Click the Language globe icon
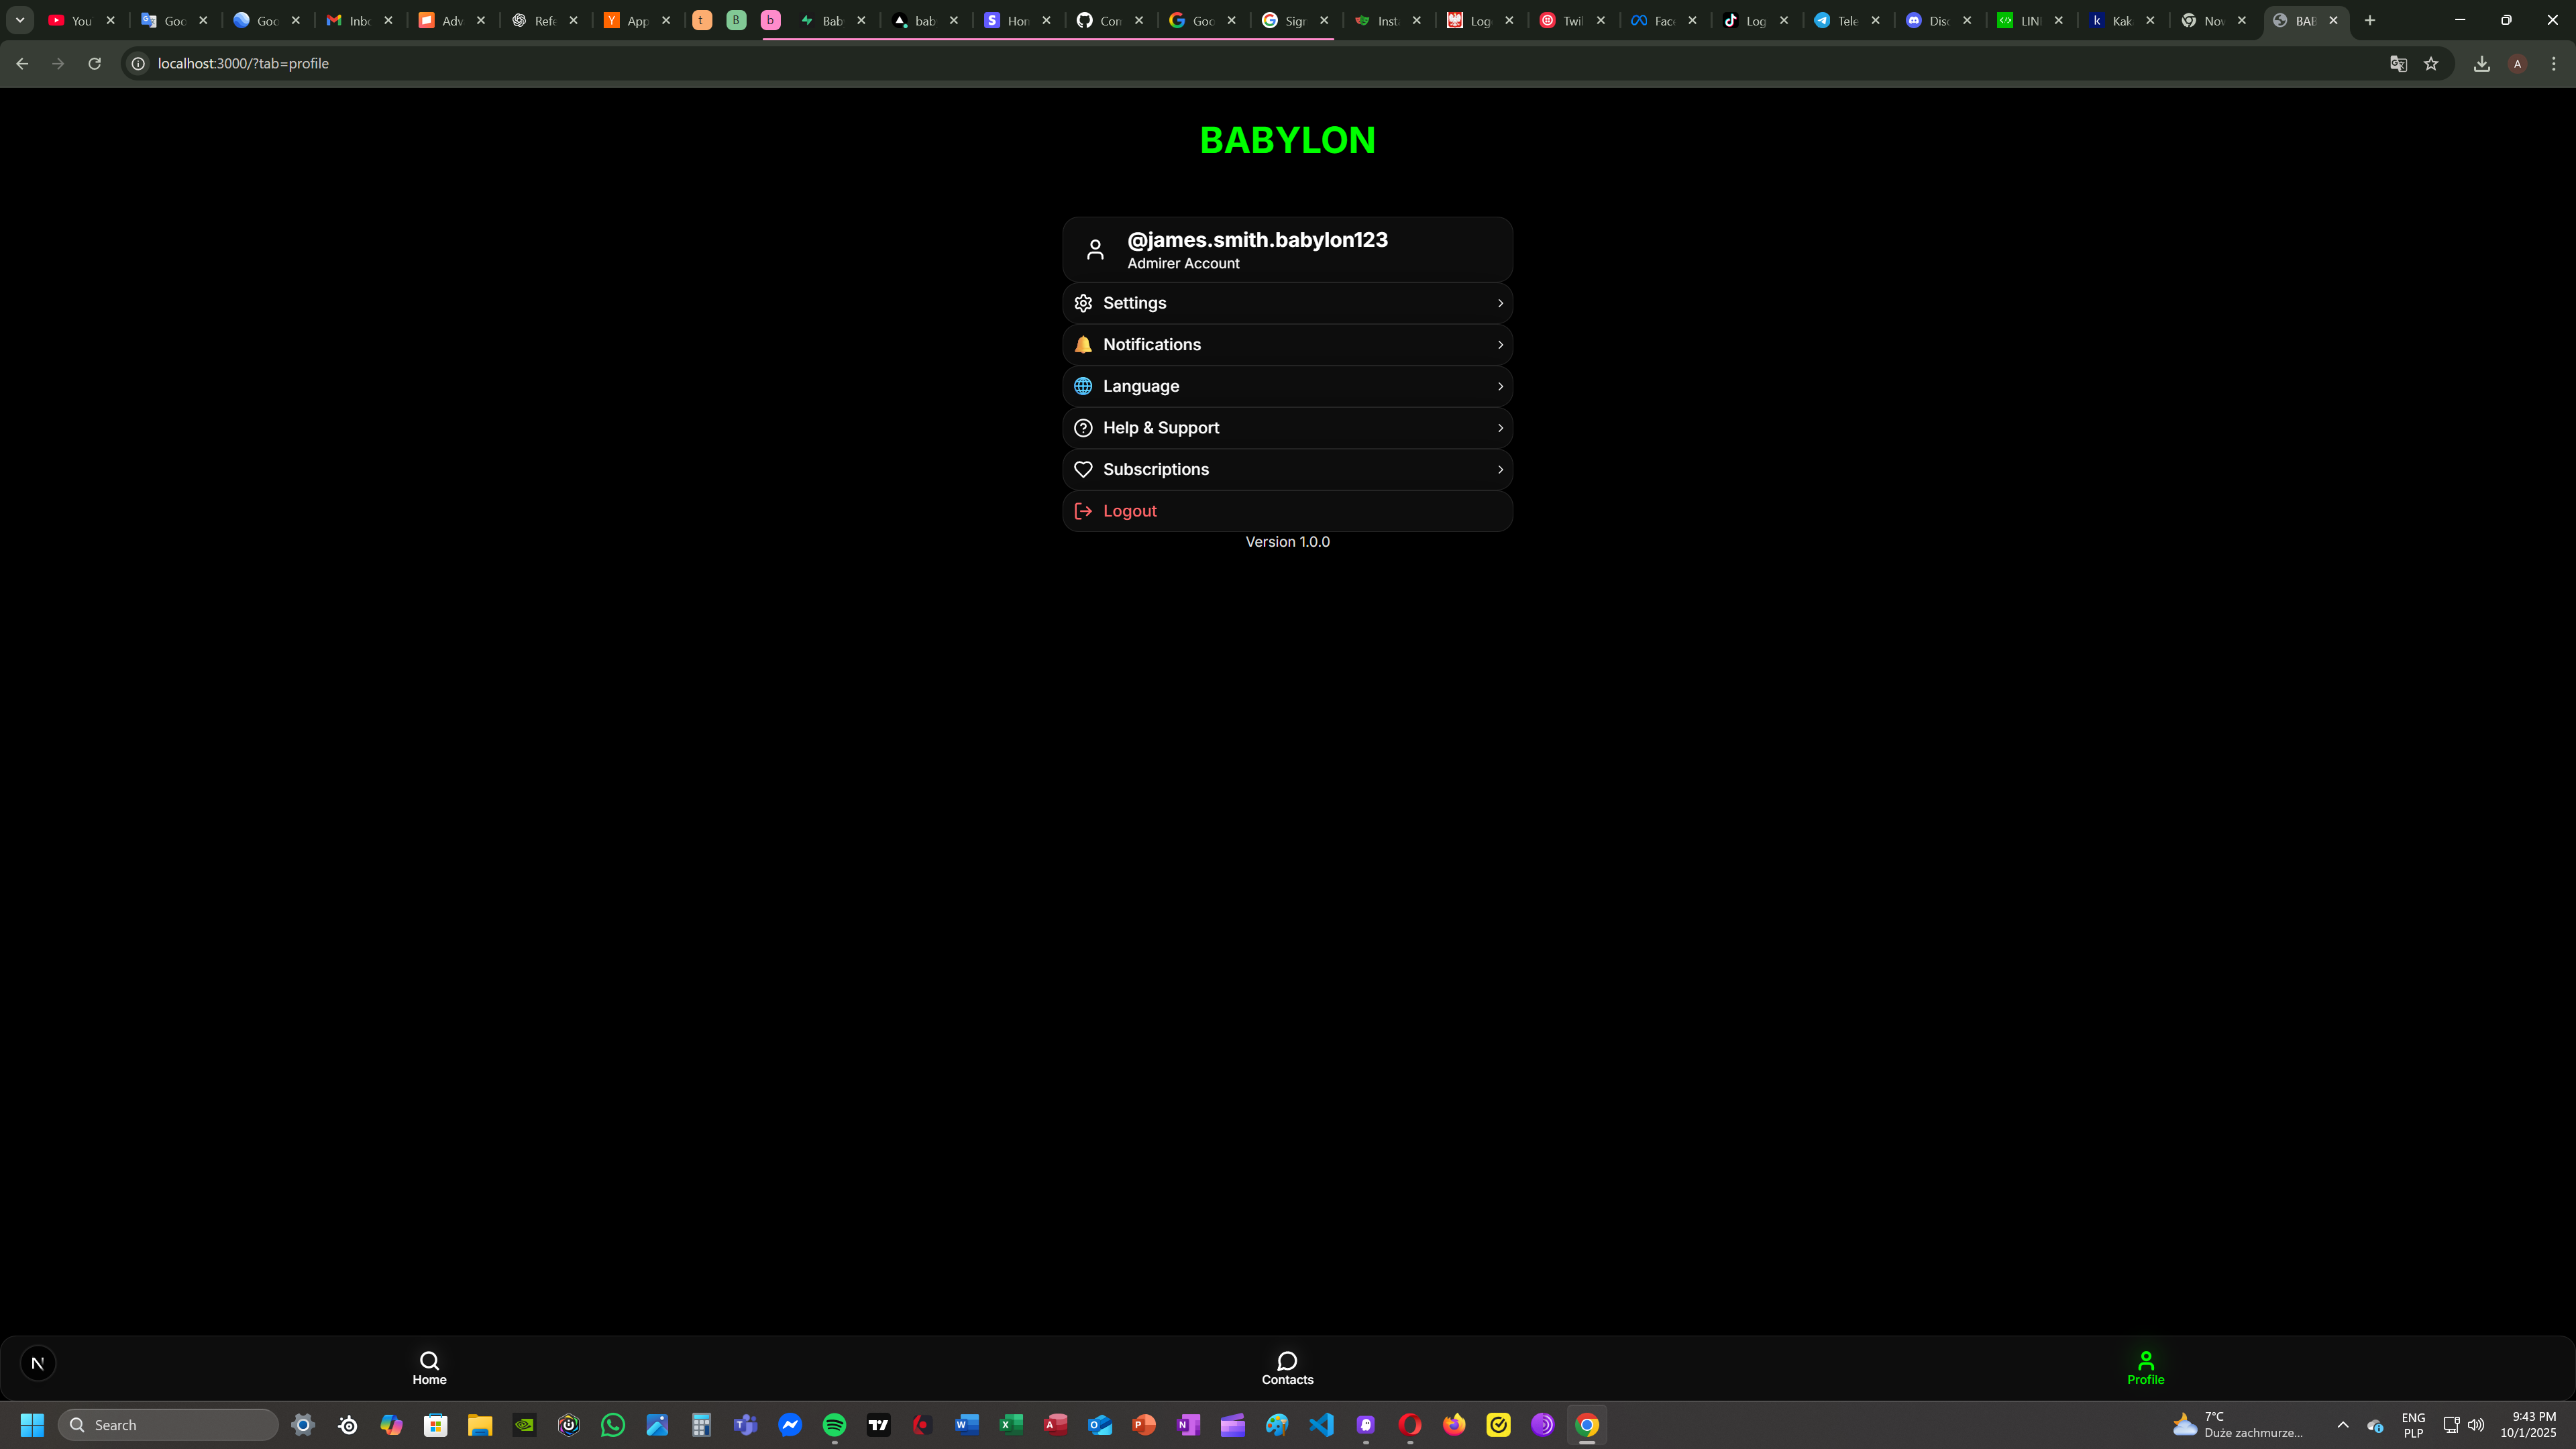2576x1449 pixels. tap(1083, 386)
